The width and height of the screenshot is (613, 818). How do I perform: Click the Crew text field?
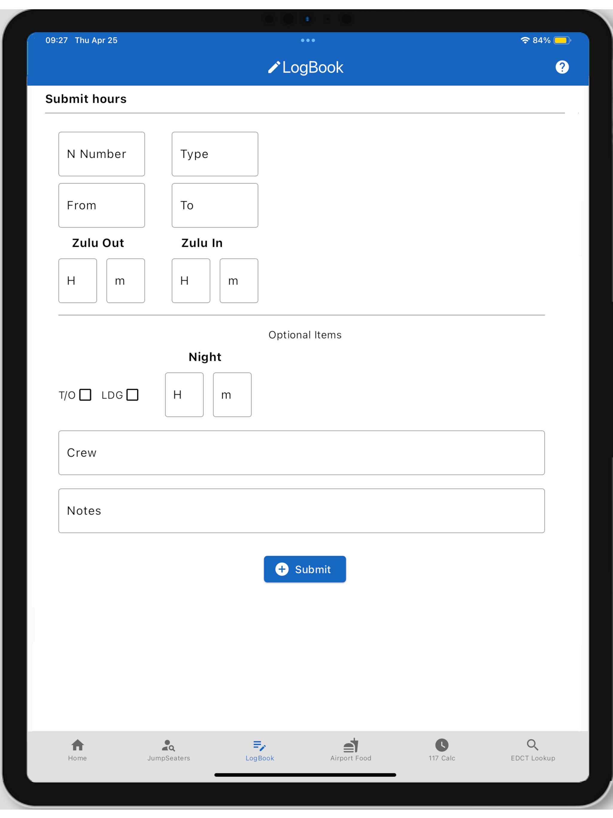click(302, 453)
